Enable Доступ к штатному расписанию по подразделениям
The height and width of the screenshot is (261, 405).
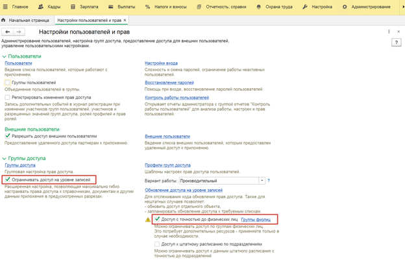(x=157, y=244)
